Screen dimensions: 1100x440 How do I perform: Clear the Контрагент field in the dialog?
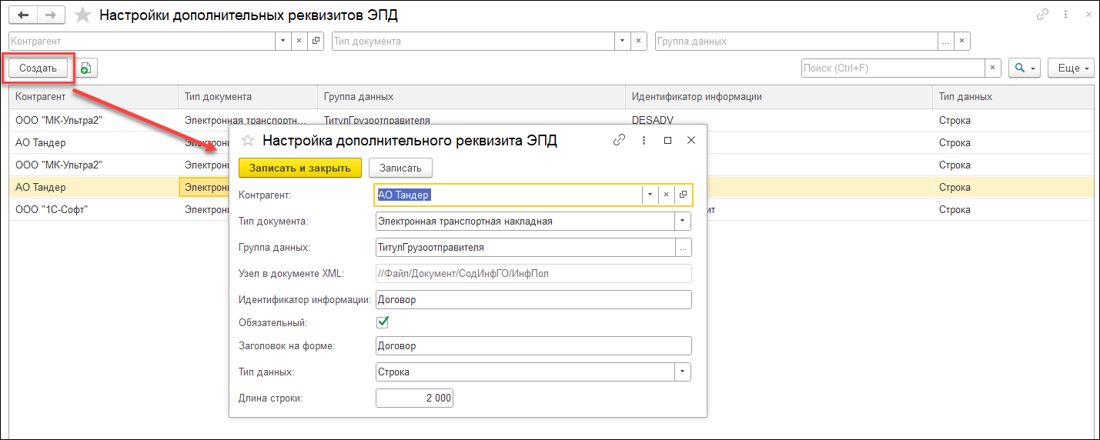(x=667, y=195)
